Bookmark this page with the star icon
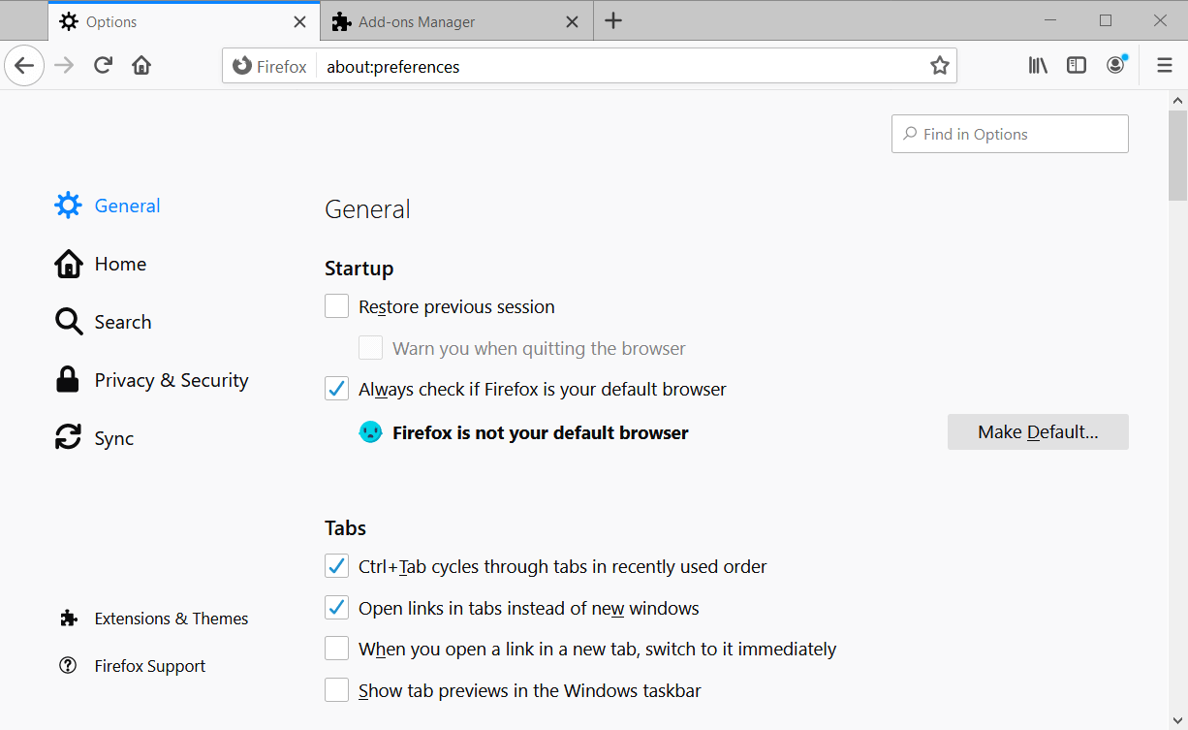This screenshot has height=730, width=1188. pos(939,66)
